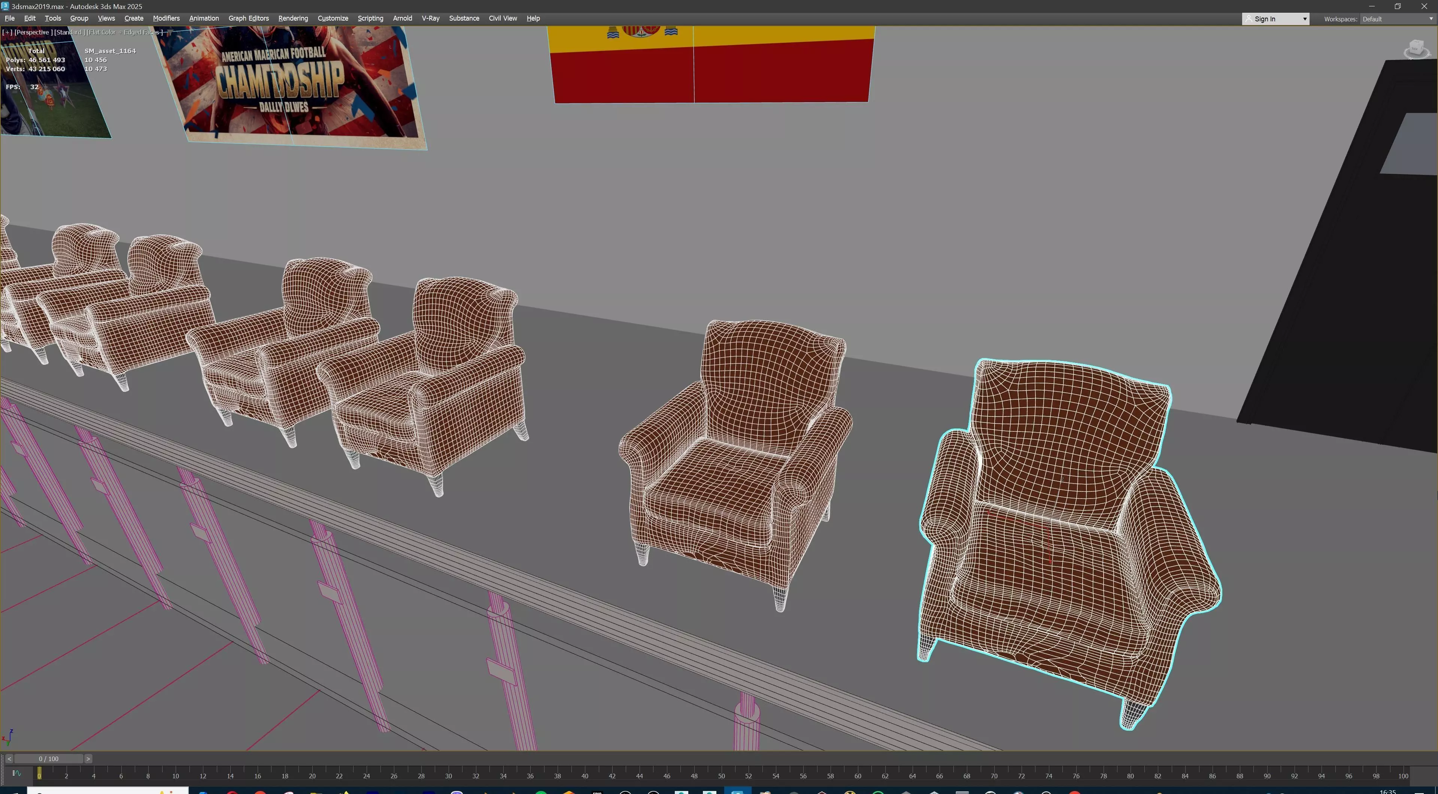Step to previous frame with left arrow
The height and width of the screenshot is (794, 1438).
click(9, 759)
